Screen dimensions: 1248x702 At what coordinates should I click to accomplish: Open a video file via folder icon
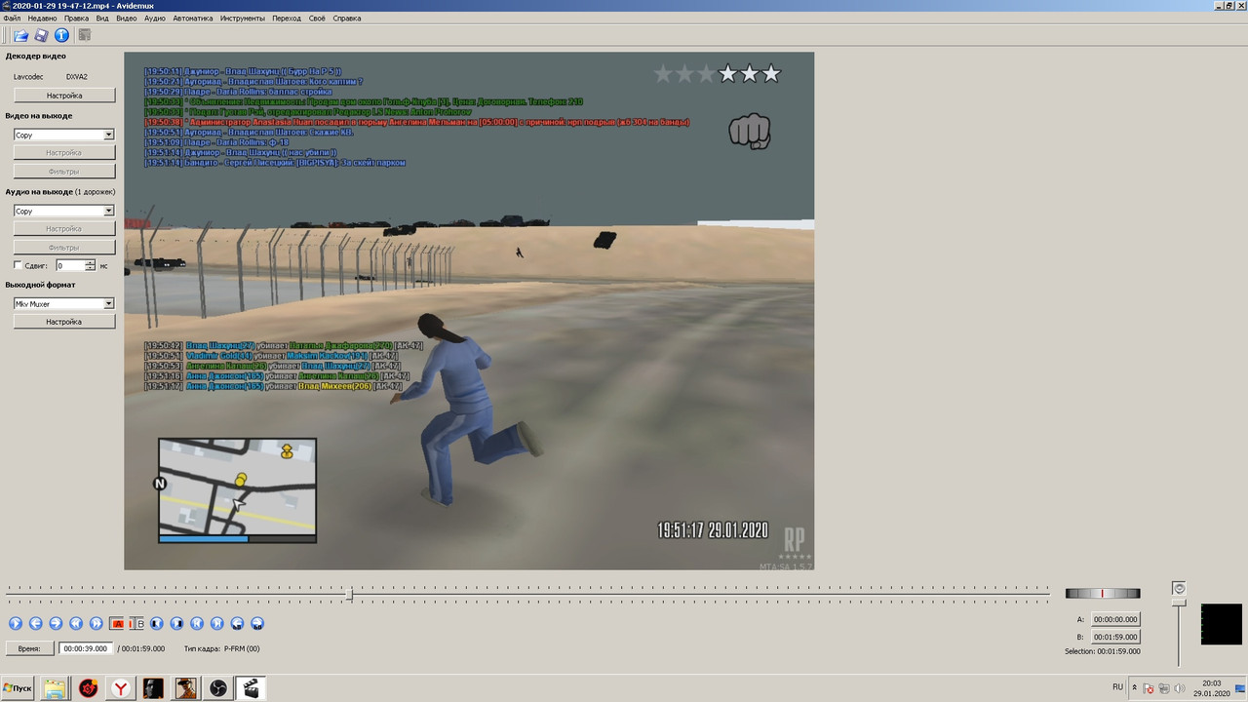coord(20,35)
